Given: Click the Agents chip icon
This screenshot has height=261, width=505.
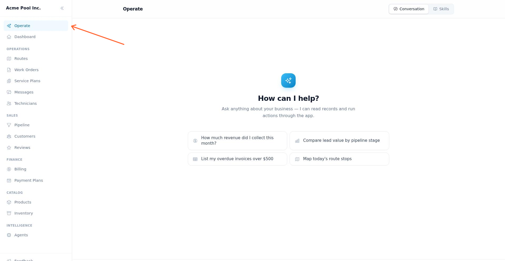Looking at the screenshot, I should pos(9,235).
